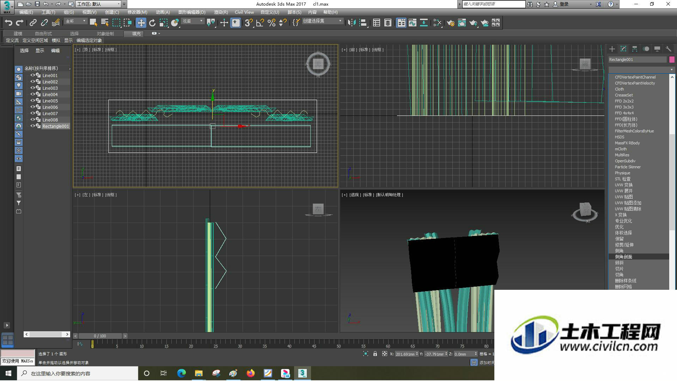
Task: Switch to the Motion command panel tab
Action: (x=646, y=49)
